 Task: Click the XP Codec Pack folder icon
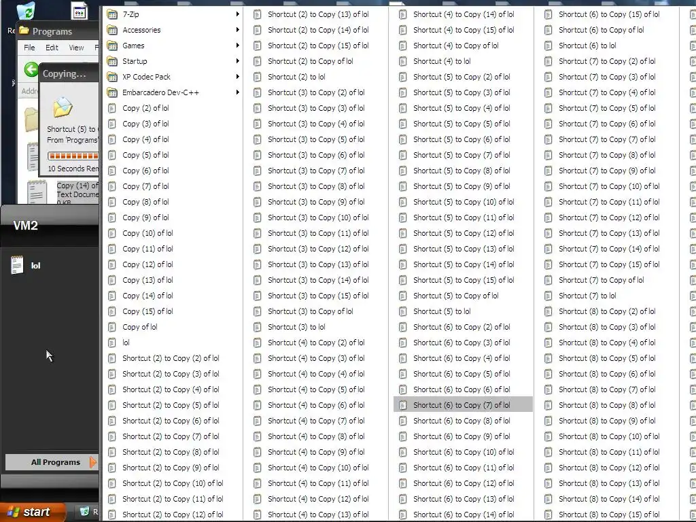pos(112,77)
